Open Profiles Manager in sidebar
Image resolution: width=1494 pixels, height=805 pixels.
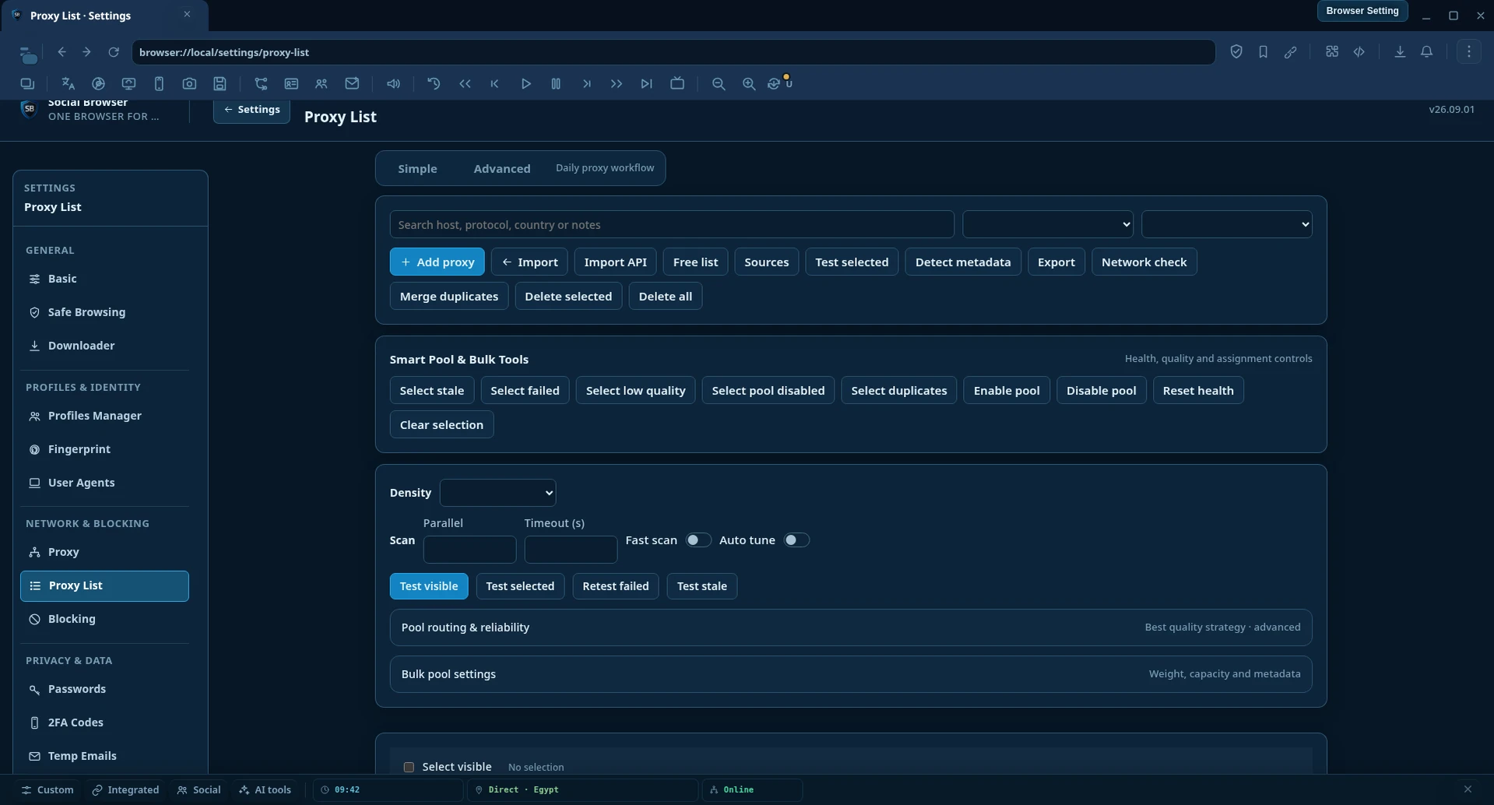pos(104,416)
